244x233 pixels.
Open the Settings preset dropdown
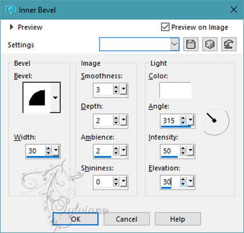pyautogui.click(x=175, y=44)
